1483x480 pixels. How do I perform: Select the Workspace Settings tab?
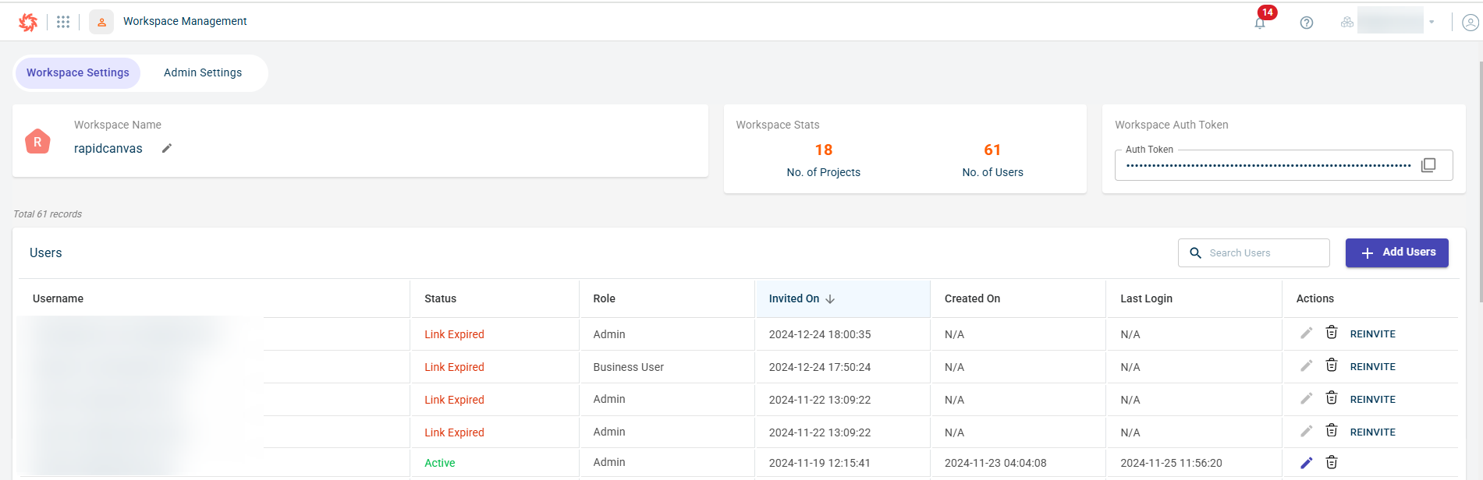coord(78,72)
